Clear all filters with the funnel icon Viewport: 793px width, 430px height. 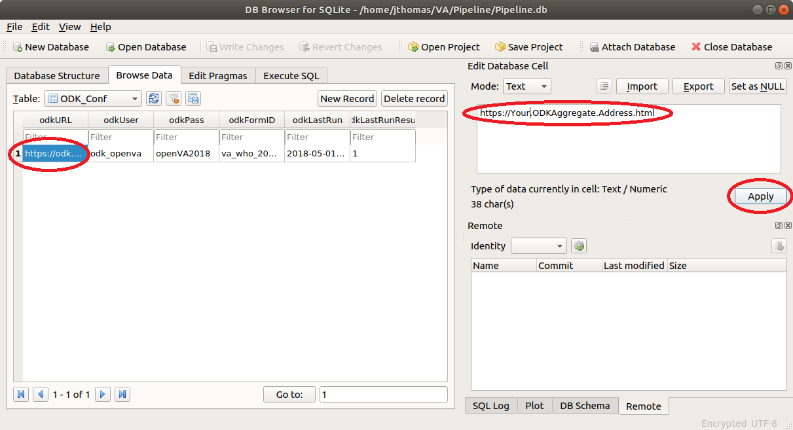coord(174,99)
